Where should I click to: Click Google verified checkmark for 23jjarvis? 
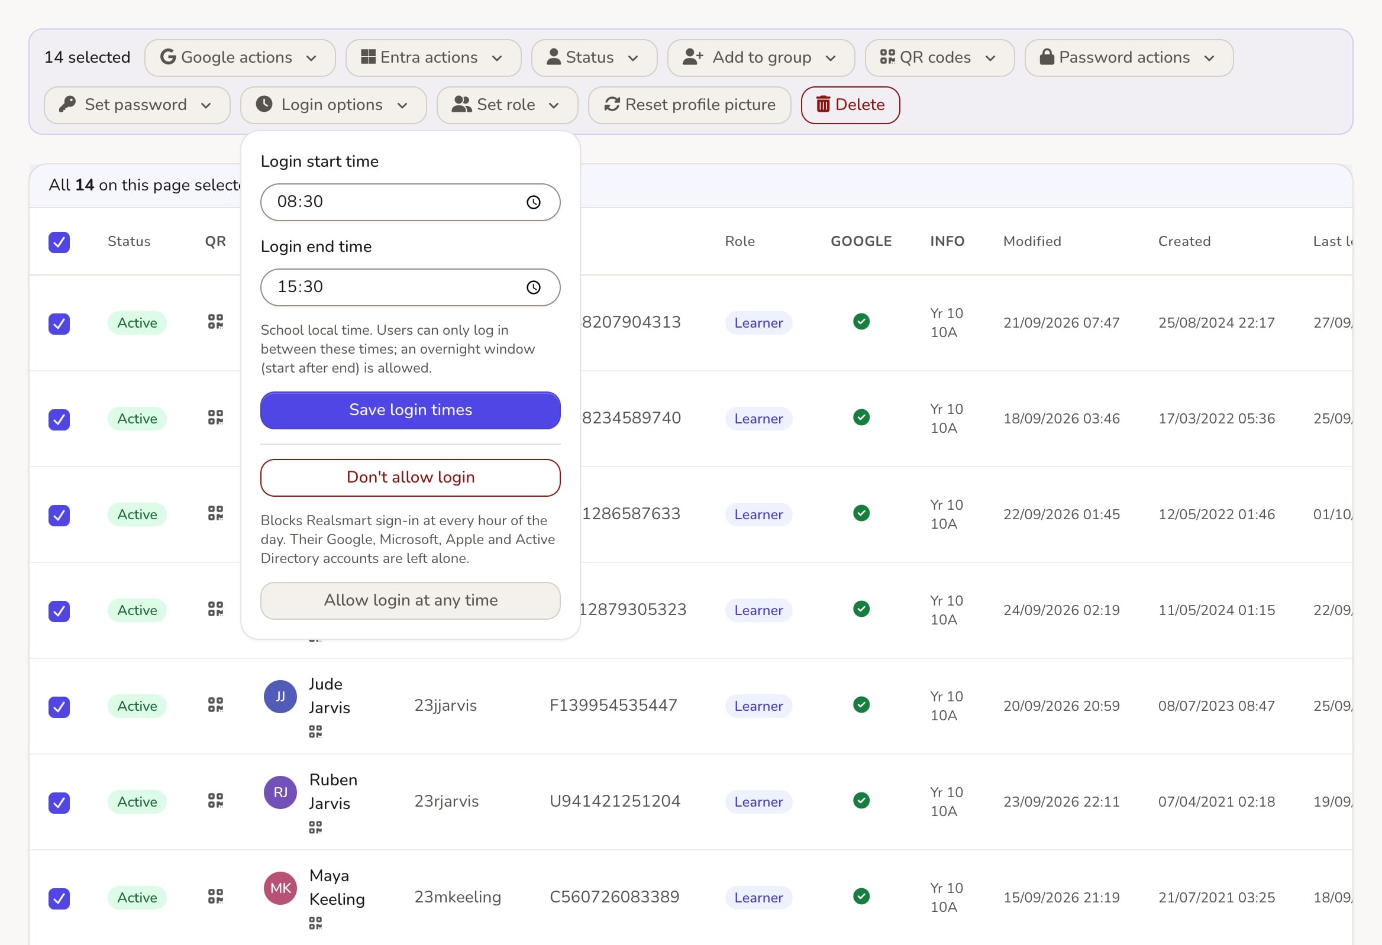(x=861, y=705)
